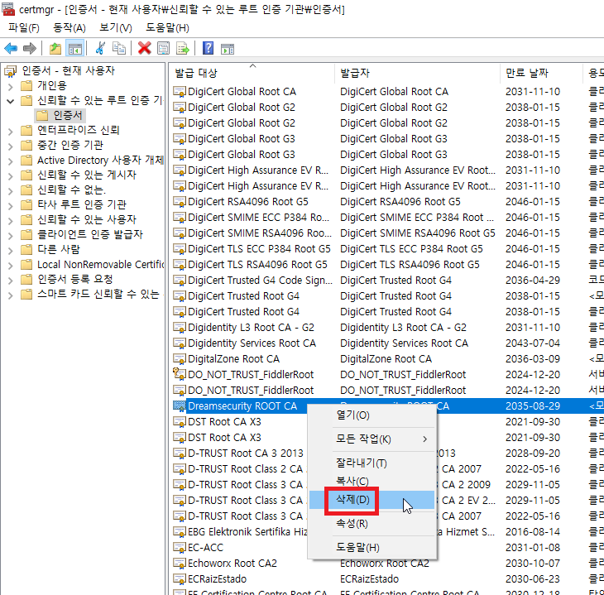The height and width of the screenshot is (595, 604).
Task: Expand the 인증서 등록 요청 node
Action: tap(11, 281)
